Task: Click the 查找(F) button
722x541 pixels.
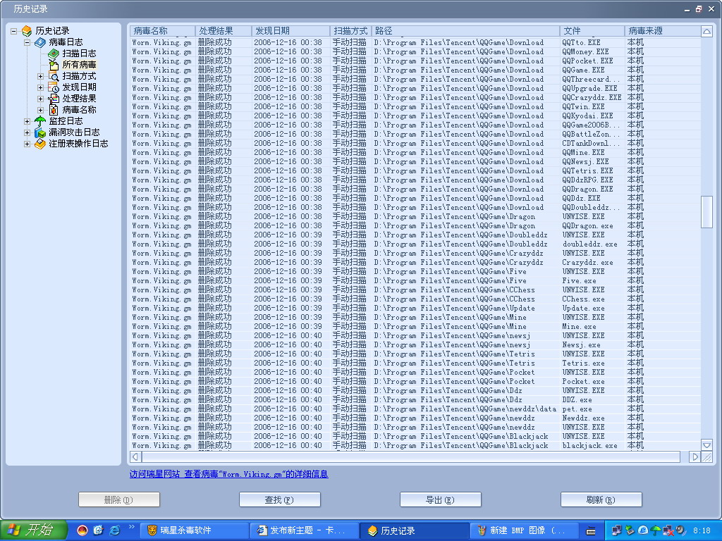Action: (279, 499)
